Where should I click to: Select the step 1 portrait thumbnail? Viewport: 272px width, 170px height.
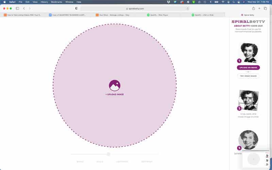249,53
